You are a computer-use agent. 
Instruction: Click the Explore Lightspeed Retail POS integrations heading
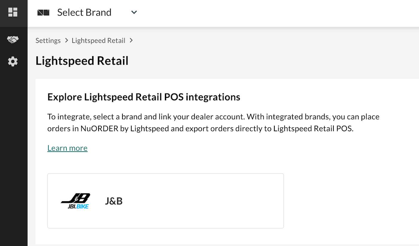pyautogui.click(x=144, y=97)
